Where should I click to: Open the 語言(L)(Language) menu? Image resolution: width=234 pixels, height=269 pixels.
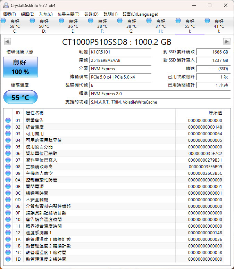coord(140,14)
